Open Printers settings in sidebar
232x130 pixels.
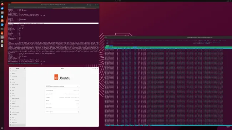tap(17, 104)
